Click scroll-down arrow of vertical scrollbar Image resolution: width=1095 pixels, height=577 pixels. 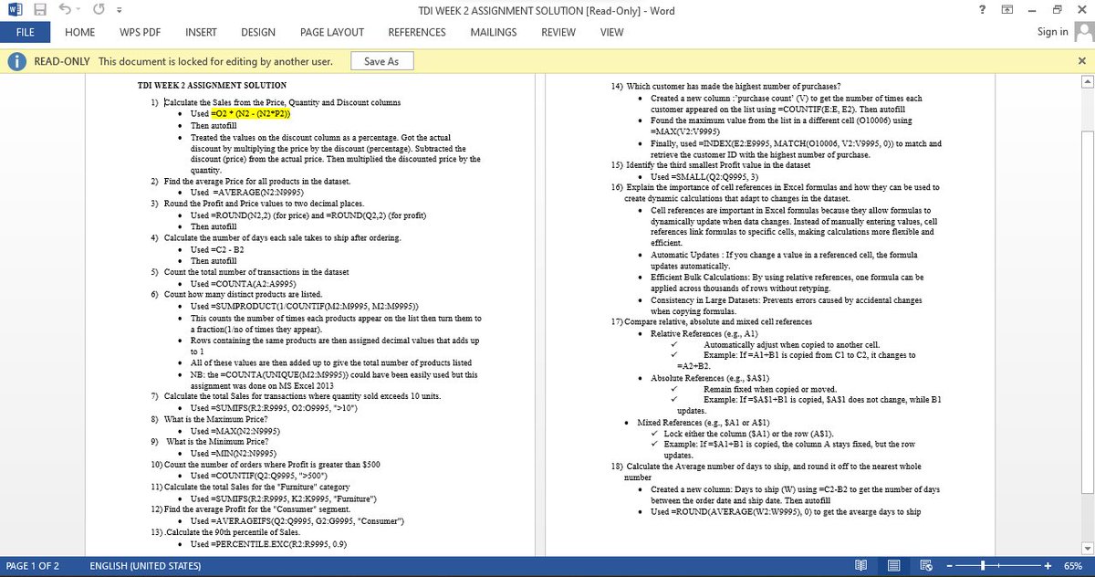1088,548
